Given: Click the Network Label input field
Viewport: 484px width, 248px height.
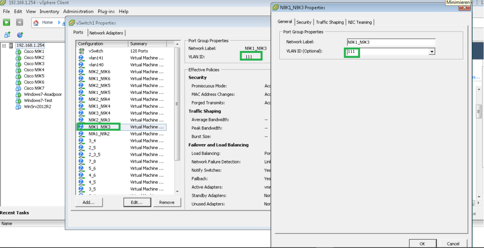Looking at the screenshot, I should pyautogui.click(x=391, y=42).
